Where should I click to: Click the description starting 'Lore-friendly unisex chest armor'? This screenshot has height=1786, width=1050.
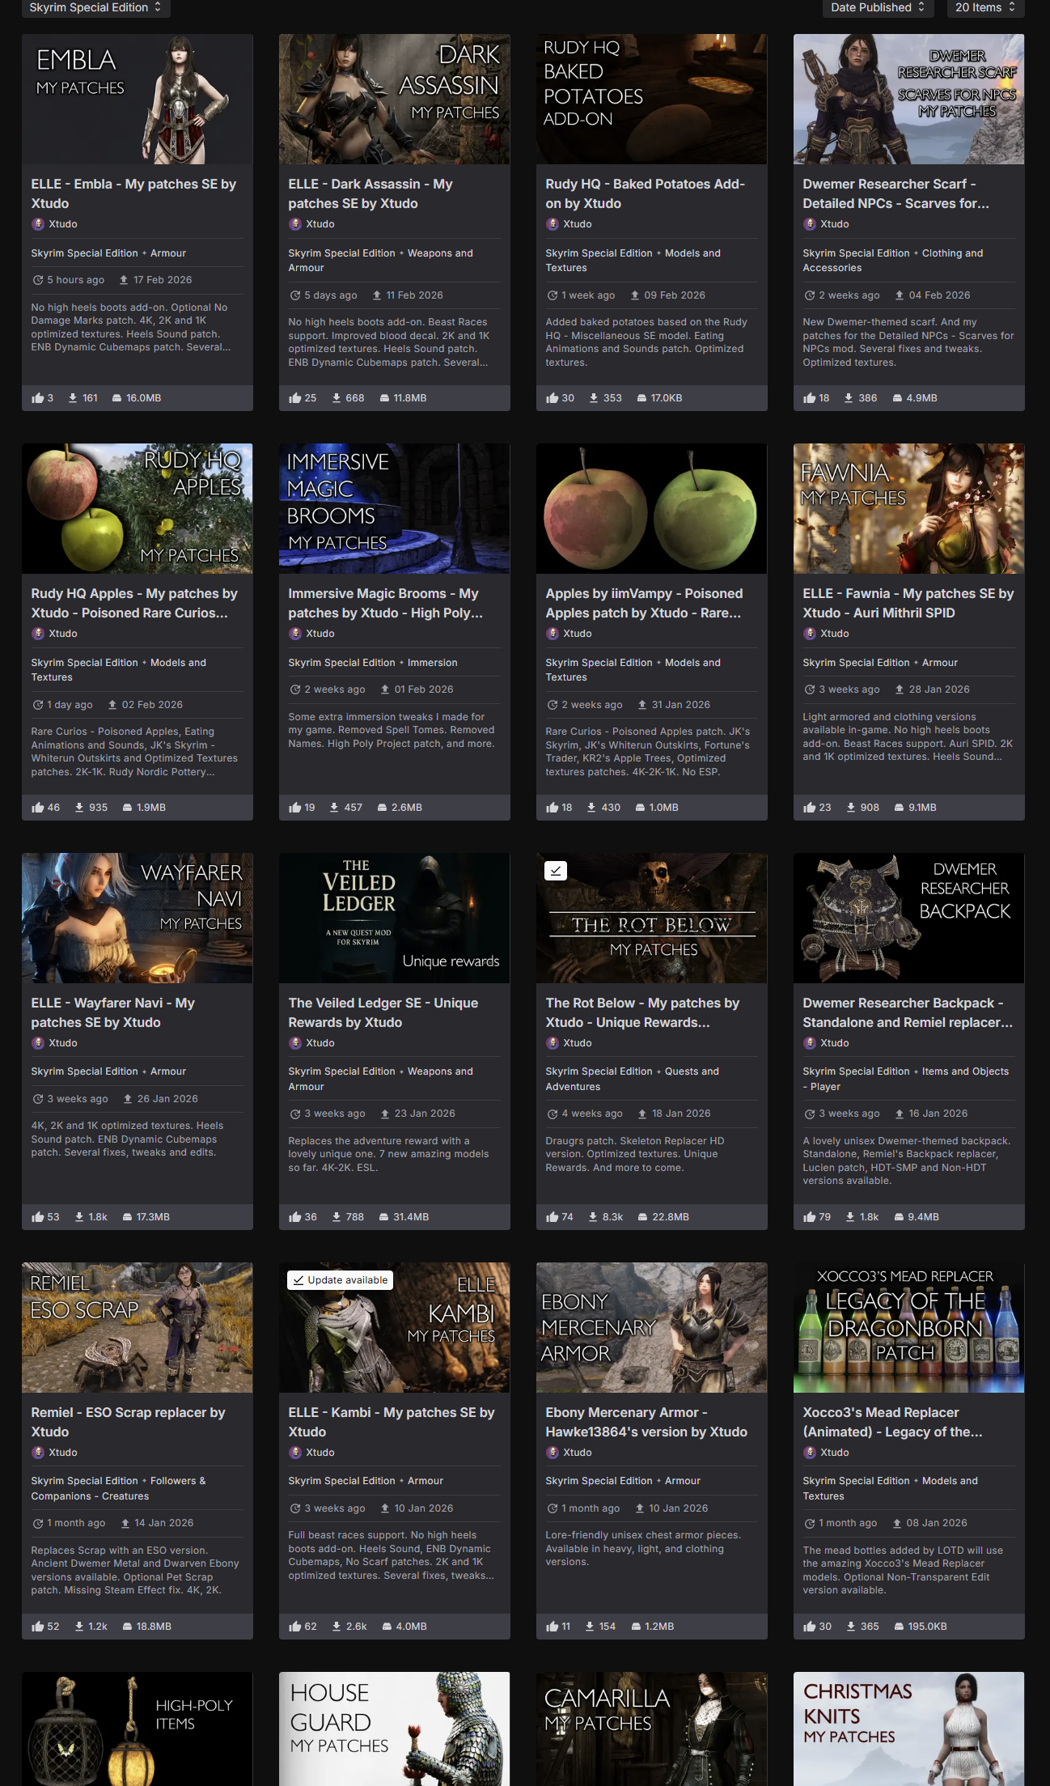[x=643, y=1549]
